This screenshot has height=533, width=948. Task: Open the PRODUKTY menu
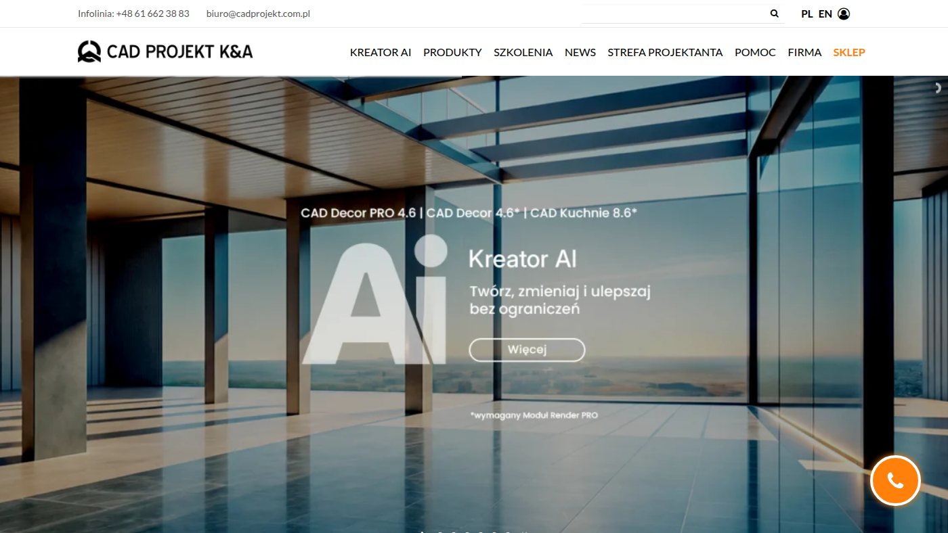(452, 52)
